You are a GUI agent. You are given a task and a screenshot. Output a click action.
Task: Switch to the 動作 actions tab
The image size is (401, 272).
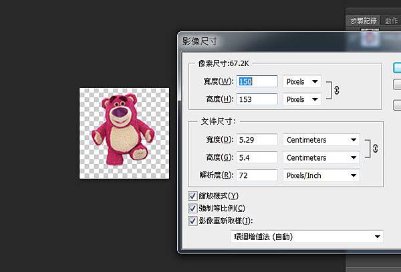(x=391, y=21)
